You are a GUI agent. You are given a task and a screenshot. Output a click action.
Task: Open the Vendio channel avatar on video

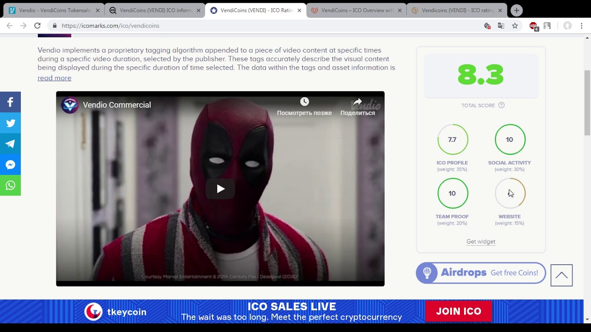pos(70,105)
